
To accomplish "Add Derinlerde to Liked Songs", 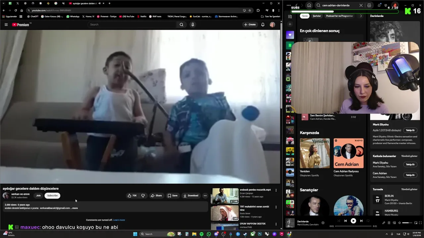I will click(x=323, y=223).
